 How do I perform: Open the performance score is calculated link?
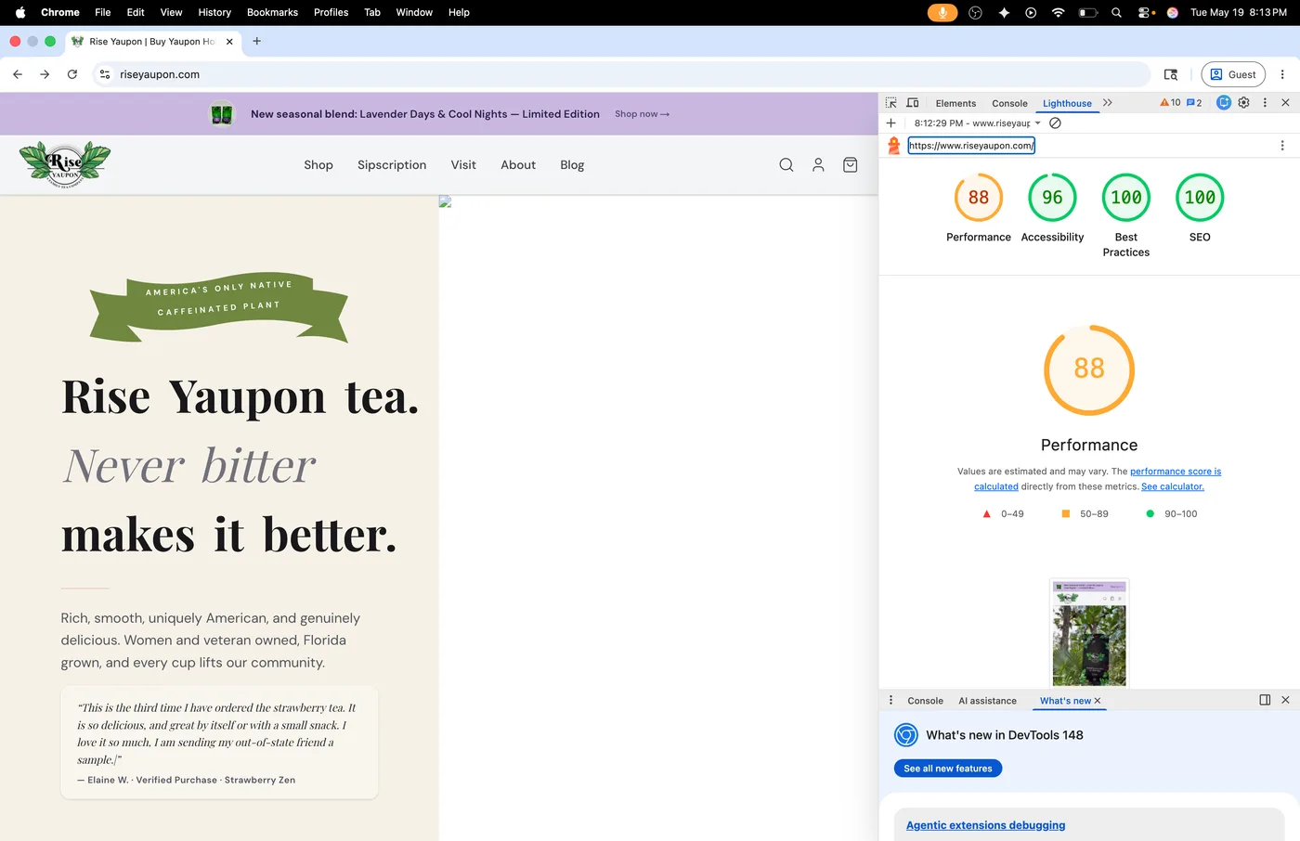point(1176,472)
